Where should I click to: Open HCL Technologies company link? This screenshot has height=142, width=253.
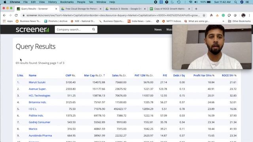point(40,95)
